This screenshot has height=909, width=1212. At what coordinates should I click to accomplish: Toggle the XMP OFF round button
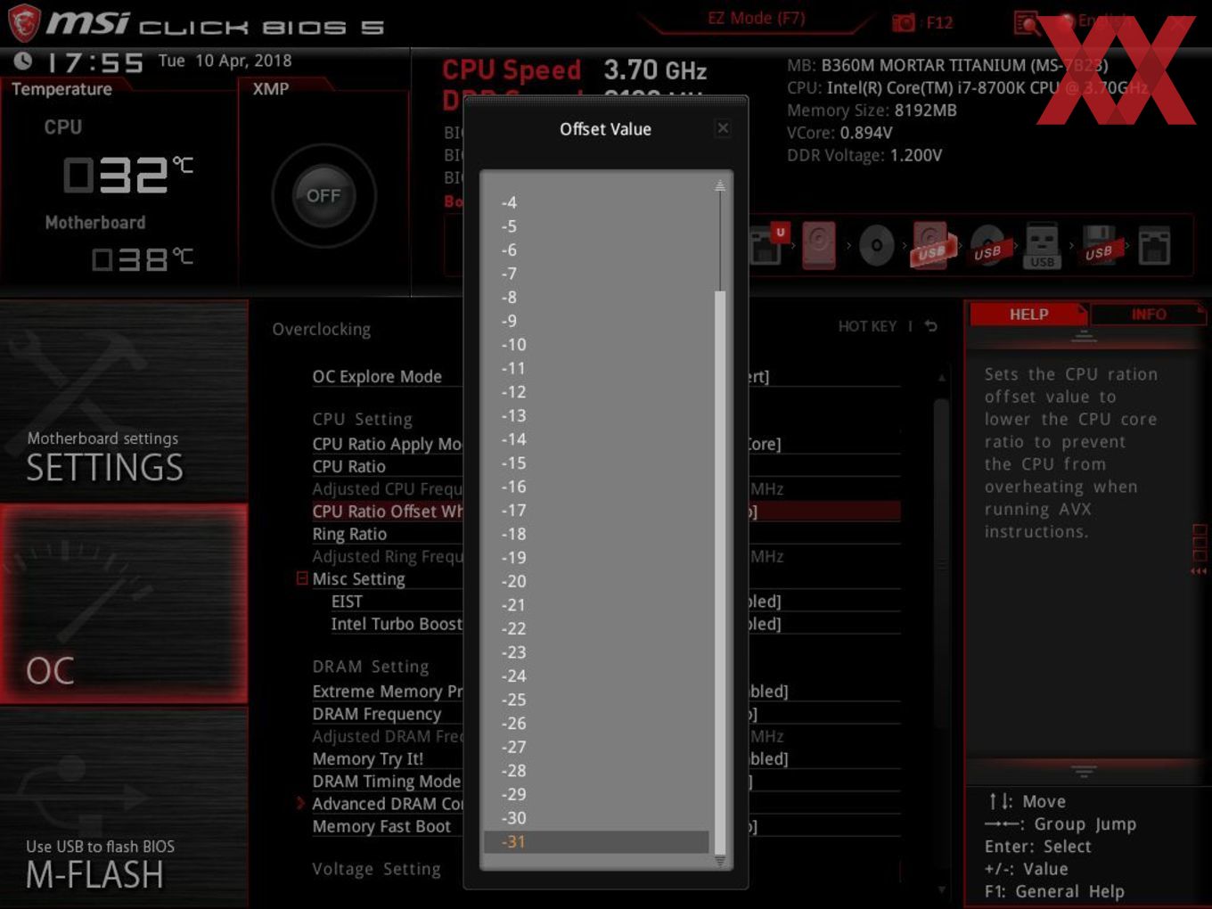pyautogui.click(x=323, y=195)
